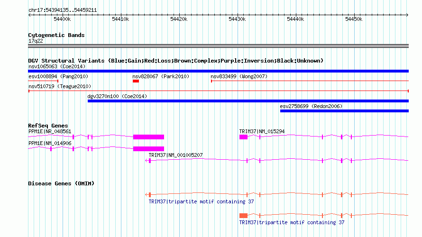Open variant nsv833499 (Wong2007) label
This screenshot has height=237, width=422.
239,76
